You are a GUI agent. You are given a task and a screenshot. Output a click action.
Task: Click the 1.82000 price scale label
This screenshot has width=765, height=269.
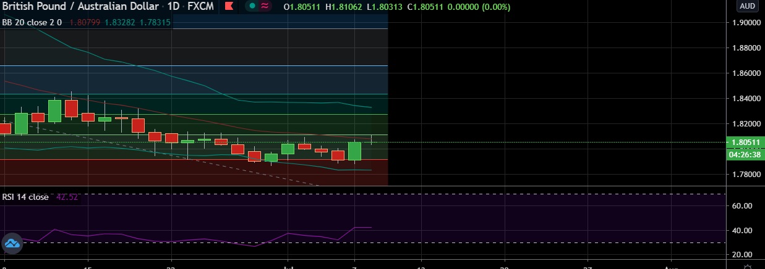745,123
